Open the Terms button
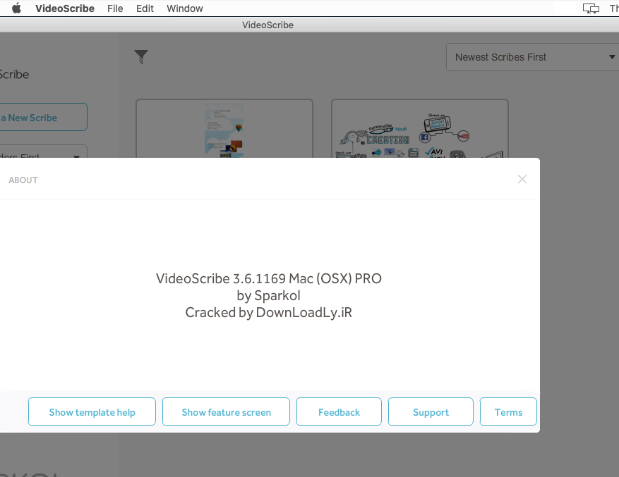Screen dimensions: 619x477 click(x=508, y=411)
